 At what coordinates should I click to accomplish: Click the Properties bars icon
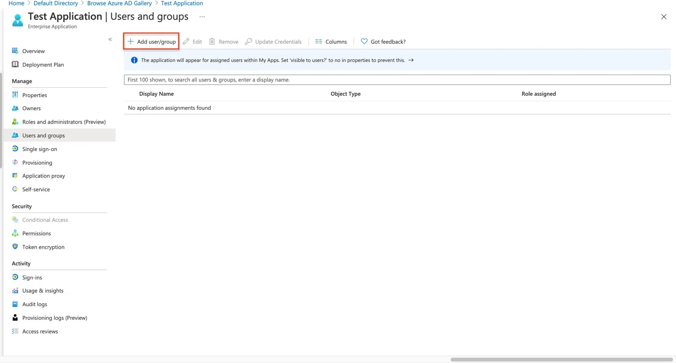tap(15, 95)
